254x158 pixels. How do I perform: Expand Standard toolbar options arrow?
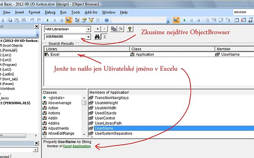(168, 21)
